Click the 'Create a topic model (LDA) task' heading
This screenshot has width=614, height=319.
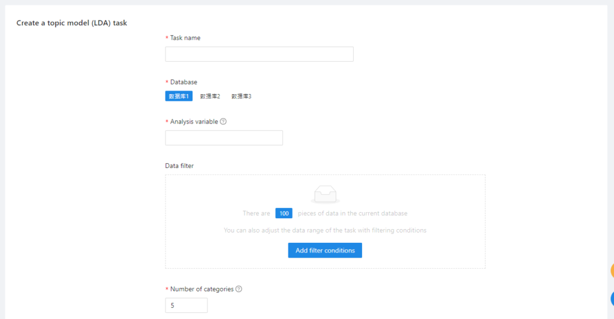[71, 23]
